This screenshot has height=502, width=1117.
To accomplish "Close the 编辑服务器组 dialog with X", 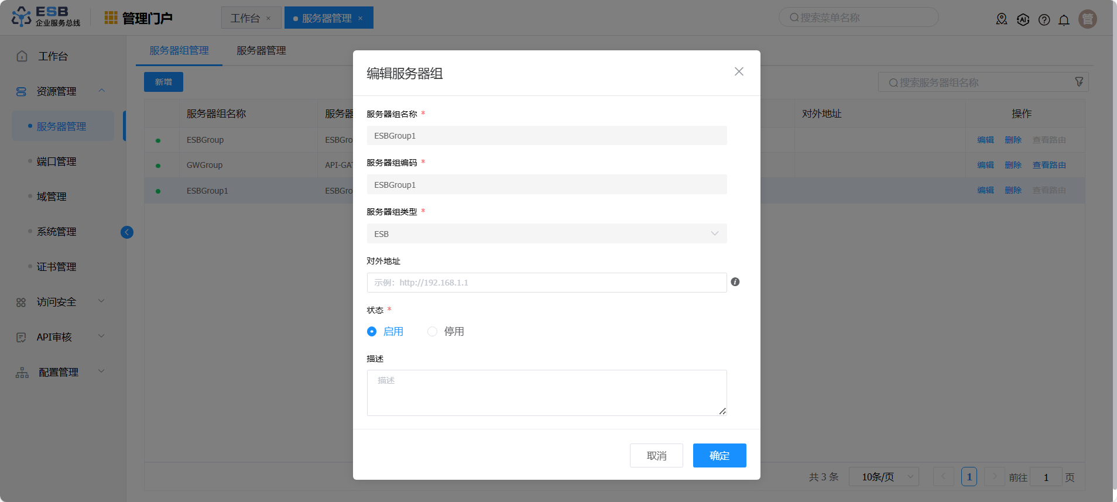I will pyautogui.click(x=739, y=71).
